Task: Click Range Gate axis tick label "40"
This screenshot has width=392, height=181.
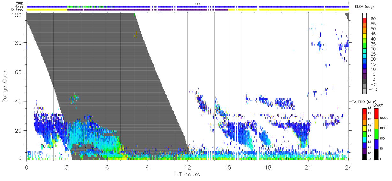Action: pos(19,101)
